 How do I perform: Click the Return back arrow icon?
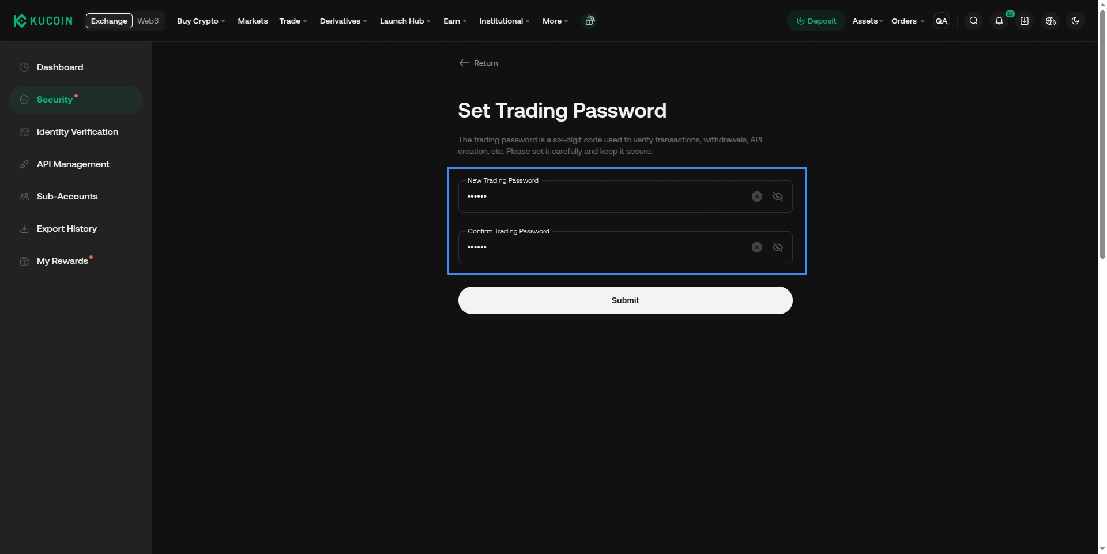(x=464, y=63)
